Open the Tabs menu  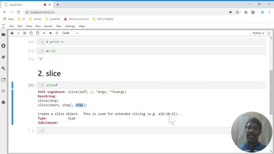pos(59,26)
